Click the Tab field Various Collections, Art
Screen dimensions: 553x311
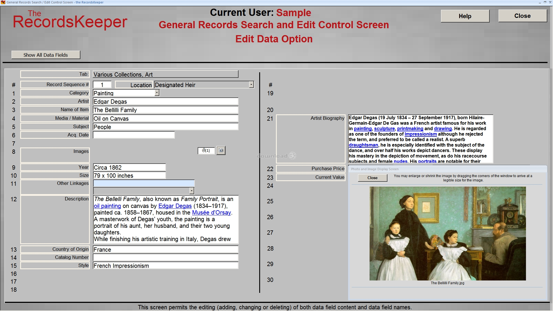166,74
